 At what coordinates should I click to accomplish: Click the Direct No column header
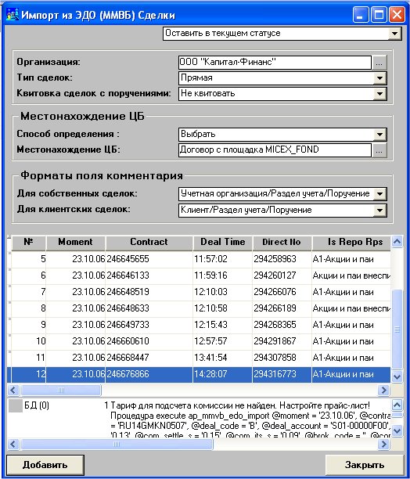(282, 243)
